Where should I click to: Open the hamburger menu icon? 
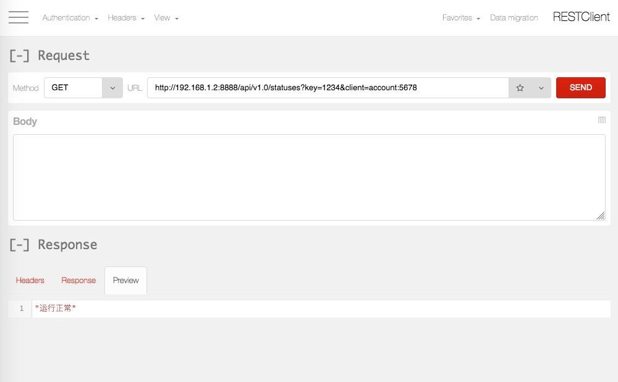pyautogui.click(x=19, y=17)
